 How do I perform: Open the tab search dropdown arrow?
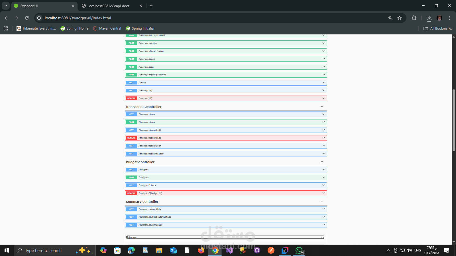pyautogui.click(x=5, y=6)
